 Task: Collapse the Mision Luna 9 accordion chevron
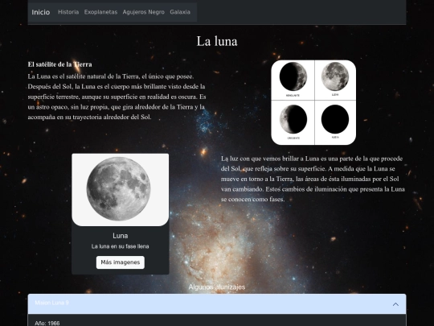pos(395,304)
